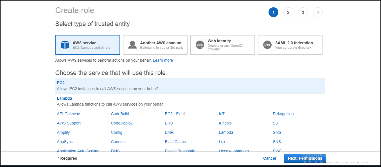Pick the CodeDeploy service
The width and height of the screenshot is (381, 167).
coord(122,123)
